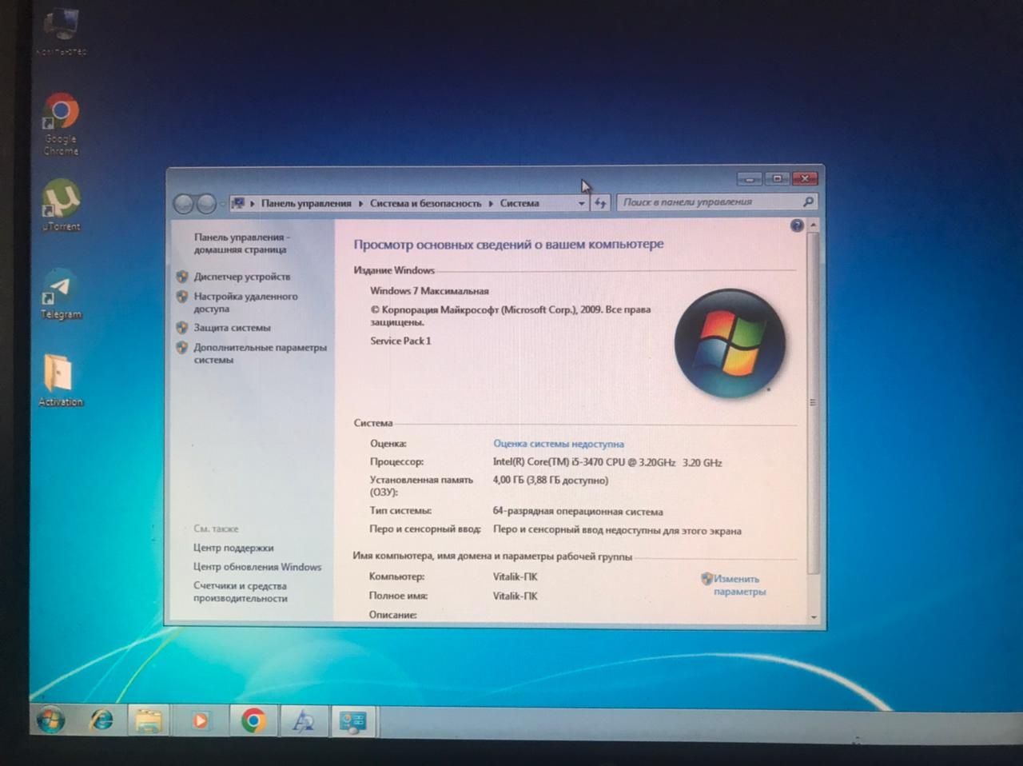Close the System window
1023x766 pixels.
(x=806, y=178)
